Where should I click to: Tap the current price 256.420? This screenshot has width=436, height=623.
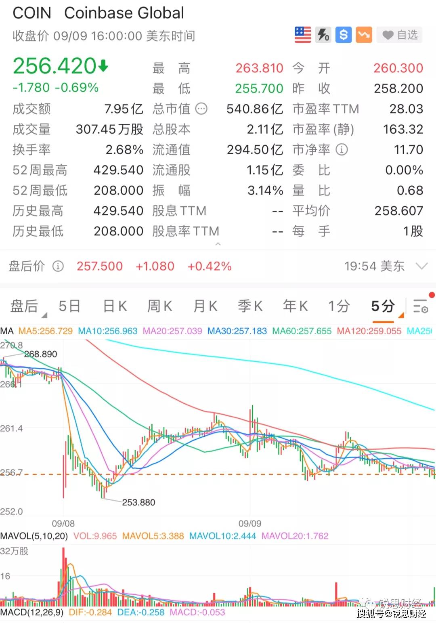point(55,66)
